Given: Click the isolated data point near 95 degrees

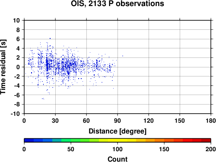Looking at the screenshot, I should [x=123, y=56].
